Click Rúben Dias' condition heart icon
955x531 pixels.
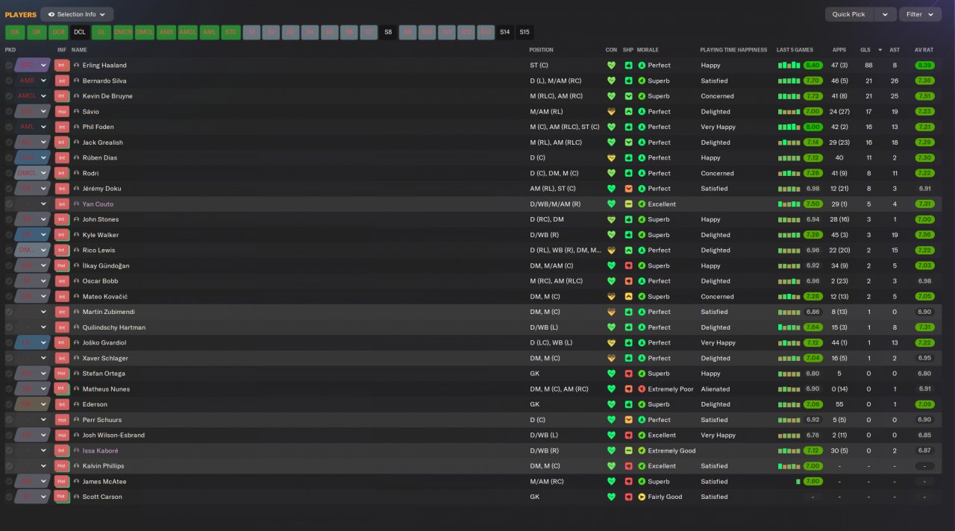tap(612, 158)
